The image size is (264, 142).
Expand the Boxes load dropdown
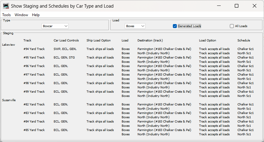[x=135, y=26]
